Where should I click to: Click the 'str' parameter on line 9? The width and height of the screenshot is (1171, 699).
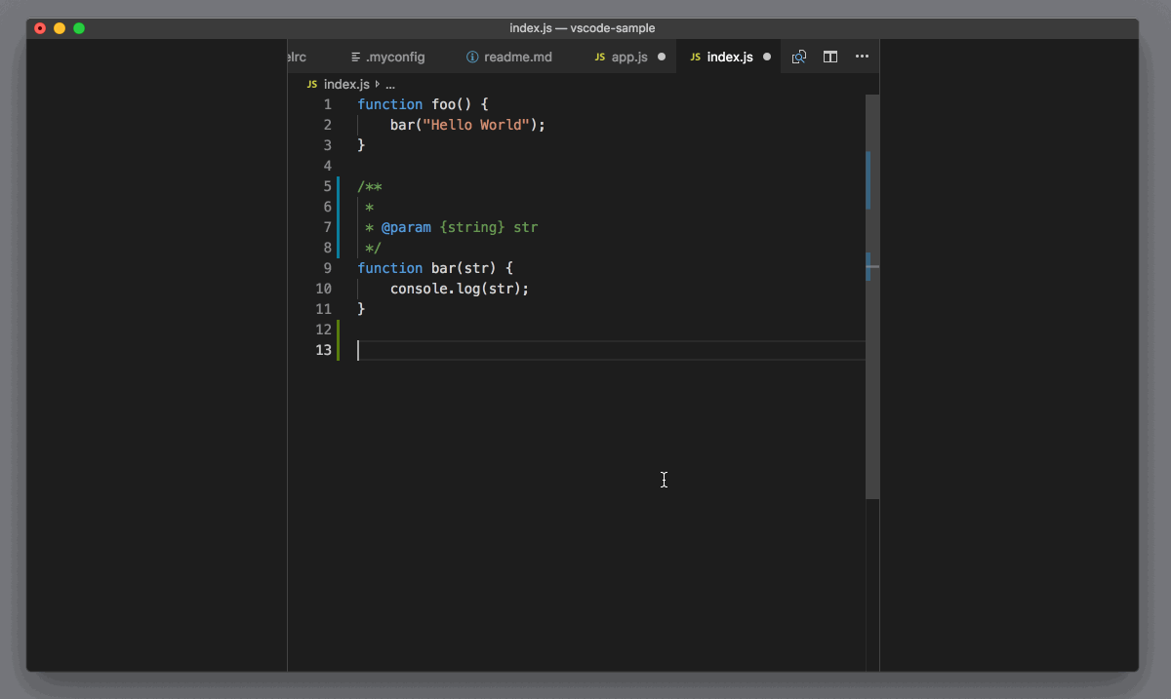(476, 268)
